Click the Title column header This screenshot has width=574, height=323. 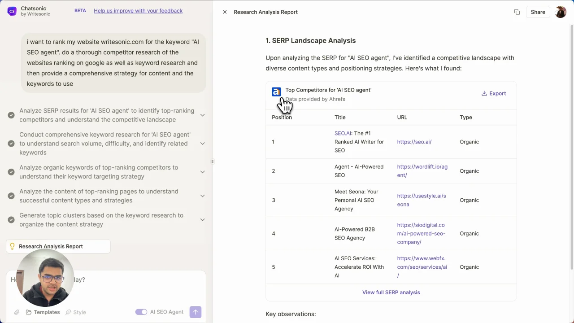340,118
